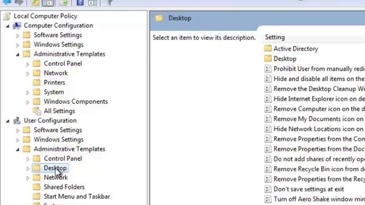Viewport: 365px width, 205px height.
Task: Select Windows Components in the tree
Action: click(76, 101)
